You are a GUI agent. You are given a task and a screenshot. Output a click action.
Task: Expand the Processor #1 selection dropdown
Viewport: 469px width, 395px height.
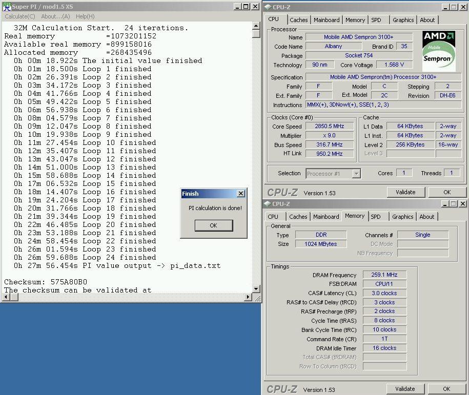[356, 174]
